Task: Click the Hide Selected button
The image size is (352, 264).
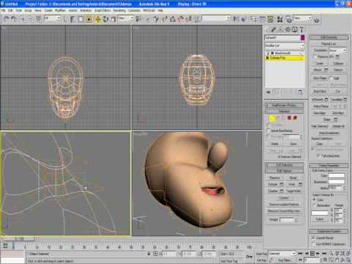Action: [320, 126]
